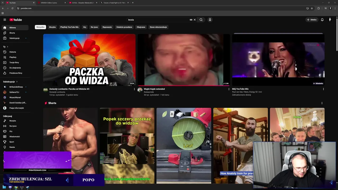Open Polubione filmy list
The image size is (338, 190).
pyautogui.click(x=15, y=73)
